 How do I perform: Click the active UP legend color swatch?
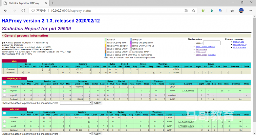[x=105, y=39]
